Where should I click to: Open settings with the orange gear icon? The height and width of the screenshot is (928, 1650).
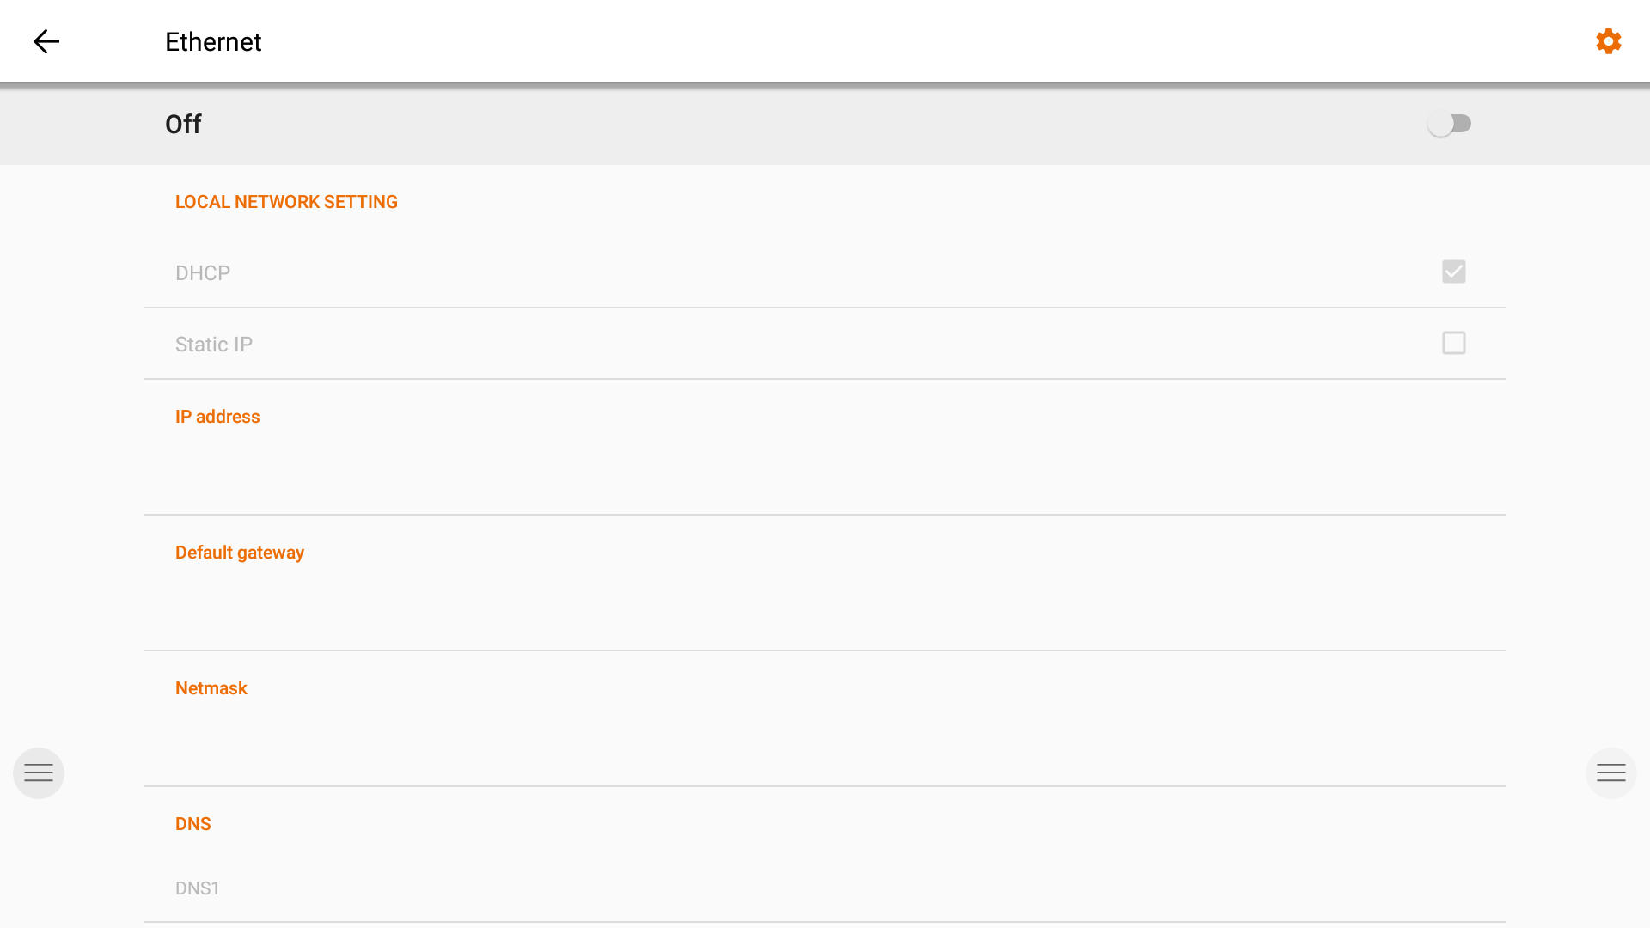click(1608, 41)
